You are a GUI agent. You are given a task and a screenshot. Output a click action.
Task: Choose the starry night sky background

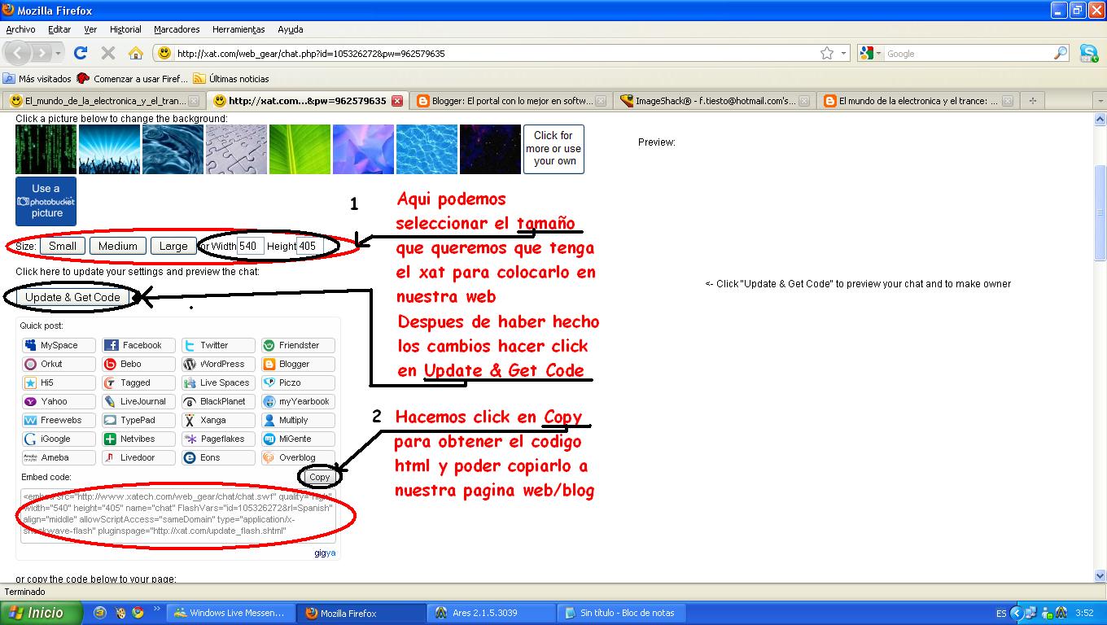pyautogui.click(x=490, y=149)
